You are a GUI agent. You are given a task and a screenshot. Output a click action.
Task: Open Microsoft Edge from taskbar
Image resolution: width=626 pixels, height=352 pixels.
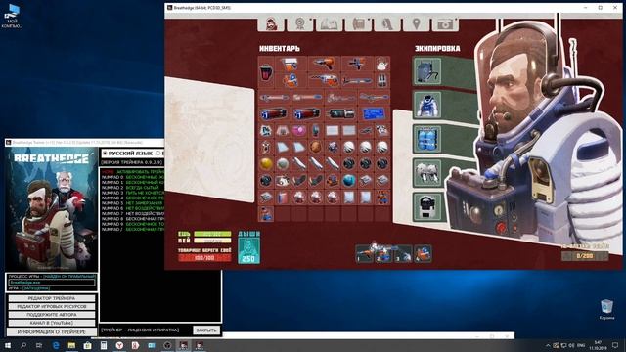pos(56,345)
